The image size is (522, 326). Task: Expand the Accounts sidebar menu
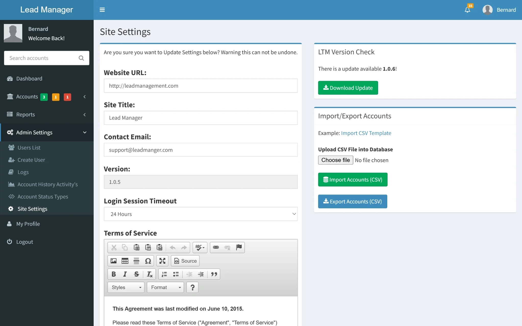coord(27,97)
